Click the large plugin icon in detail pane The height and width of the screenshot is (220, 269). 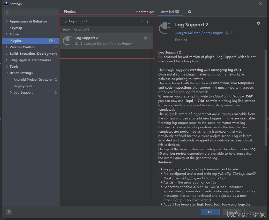click(x=165, y=28)
